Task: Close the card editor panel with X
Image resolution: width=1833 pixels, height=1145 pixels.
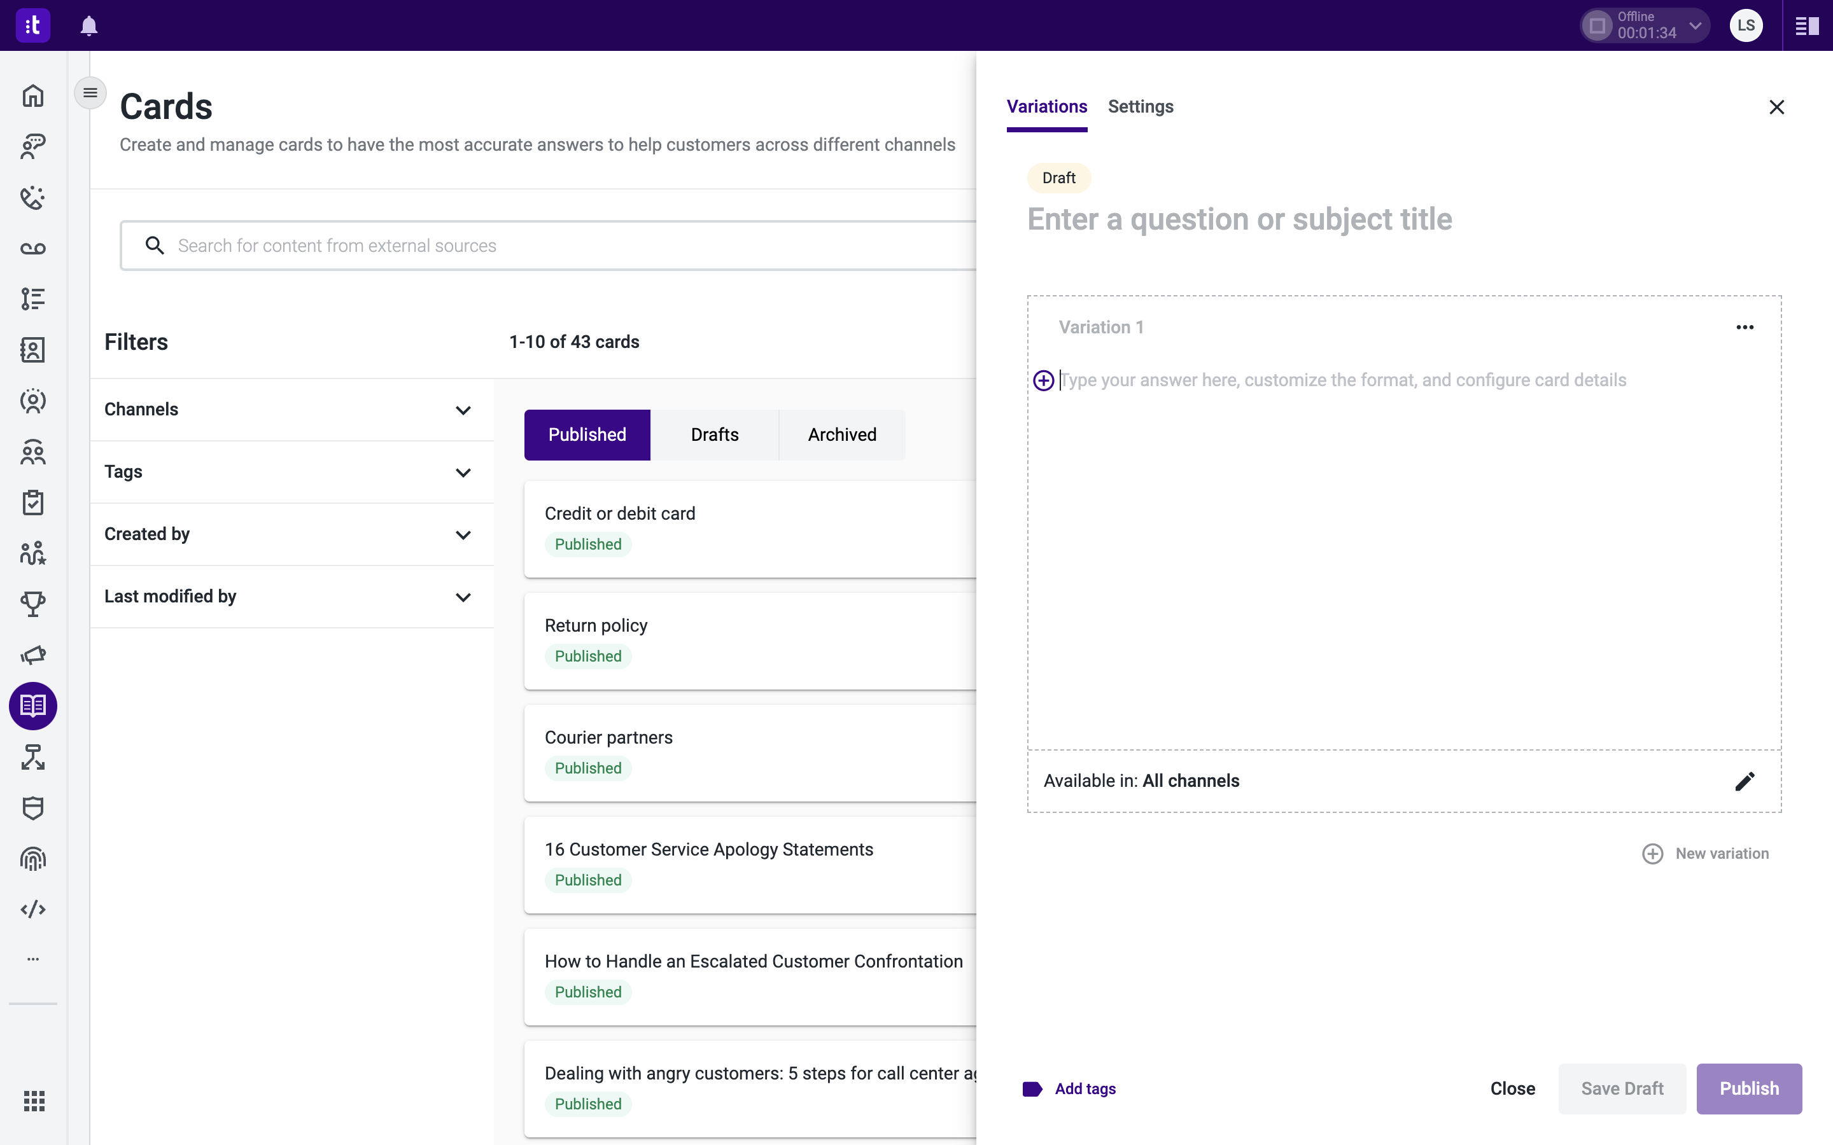Action: pos(1776,107)
